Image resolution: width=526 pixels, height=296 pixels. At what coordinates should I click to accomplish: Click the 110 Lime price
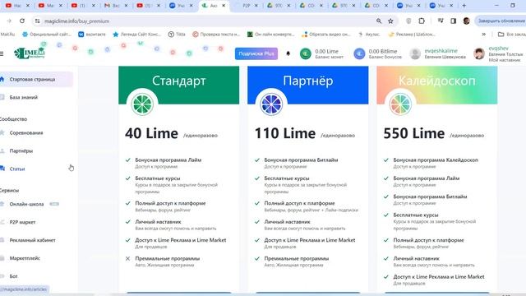point(285,133)
